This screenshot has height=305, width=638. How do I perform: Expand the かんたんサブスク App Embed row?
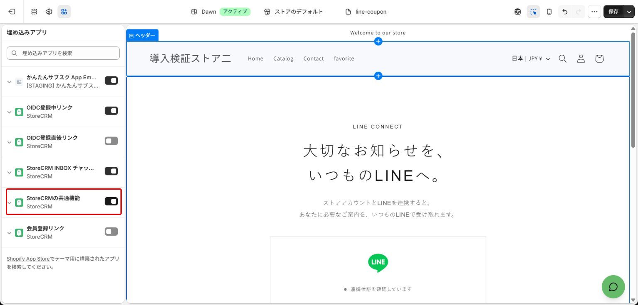[9, 82]
